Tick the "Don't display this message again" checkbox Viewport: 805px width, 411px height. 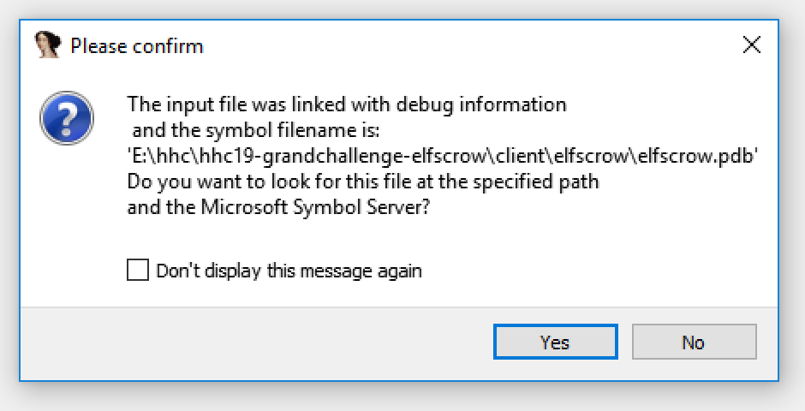pos(138,270)
